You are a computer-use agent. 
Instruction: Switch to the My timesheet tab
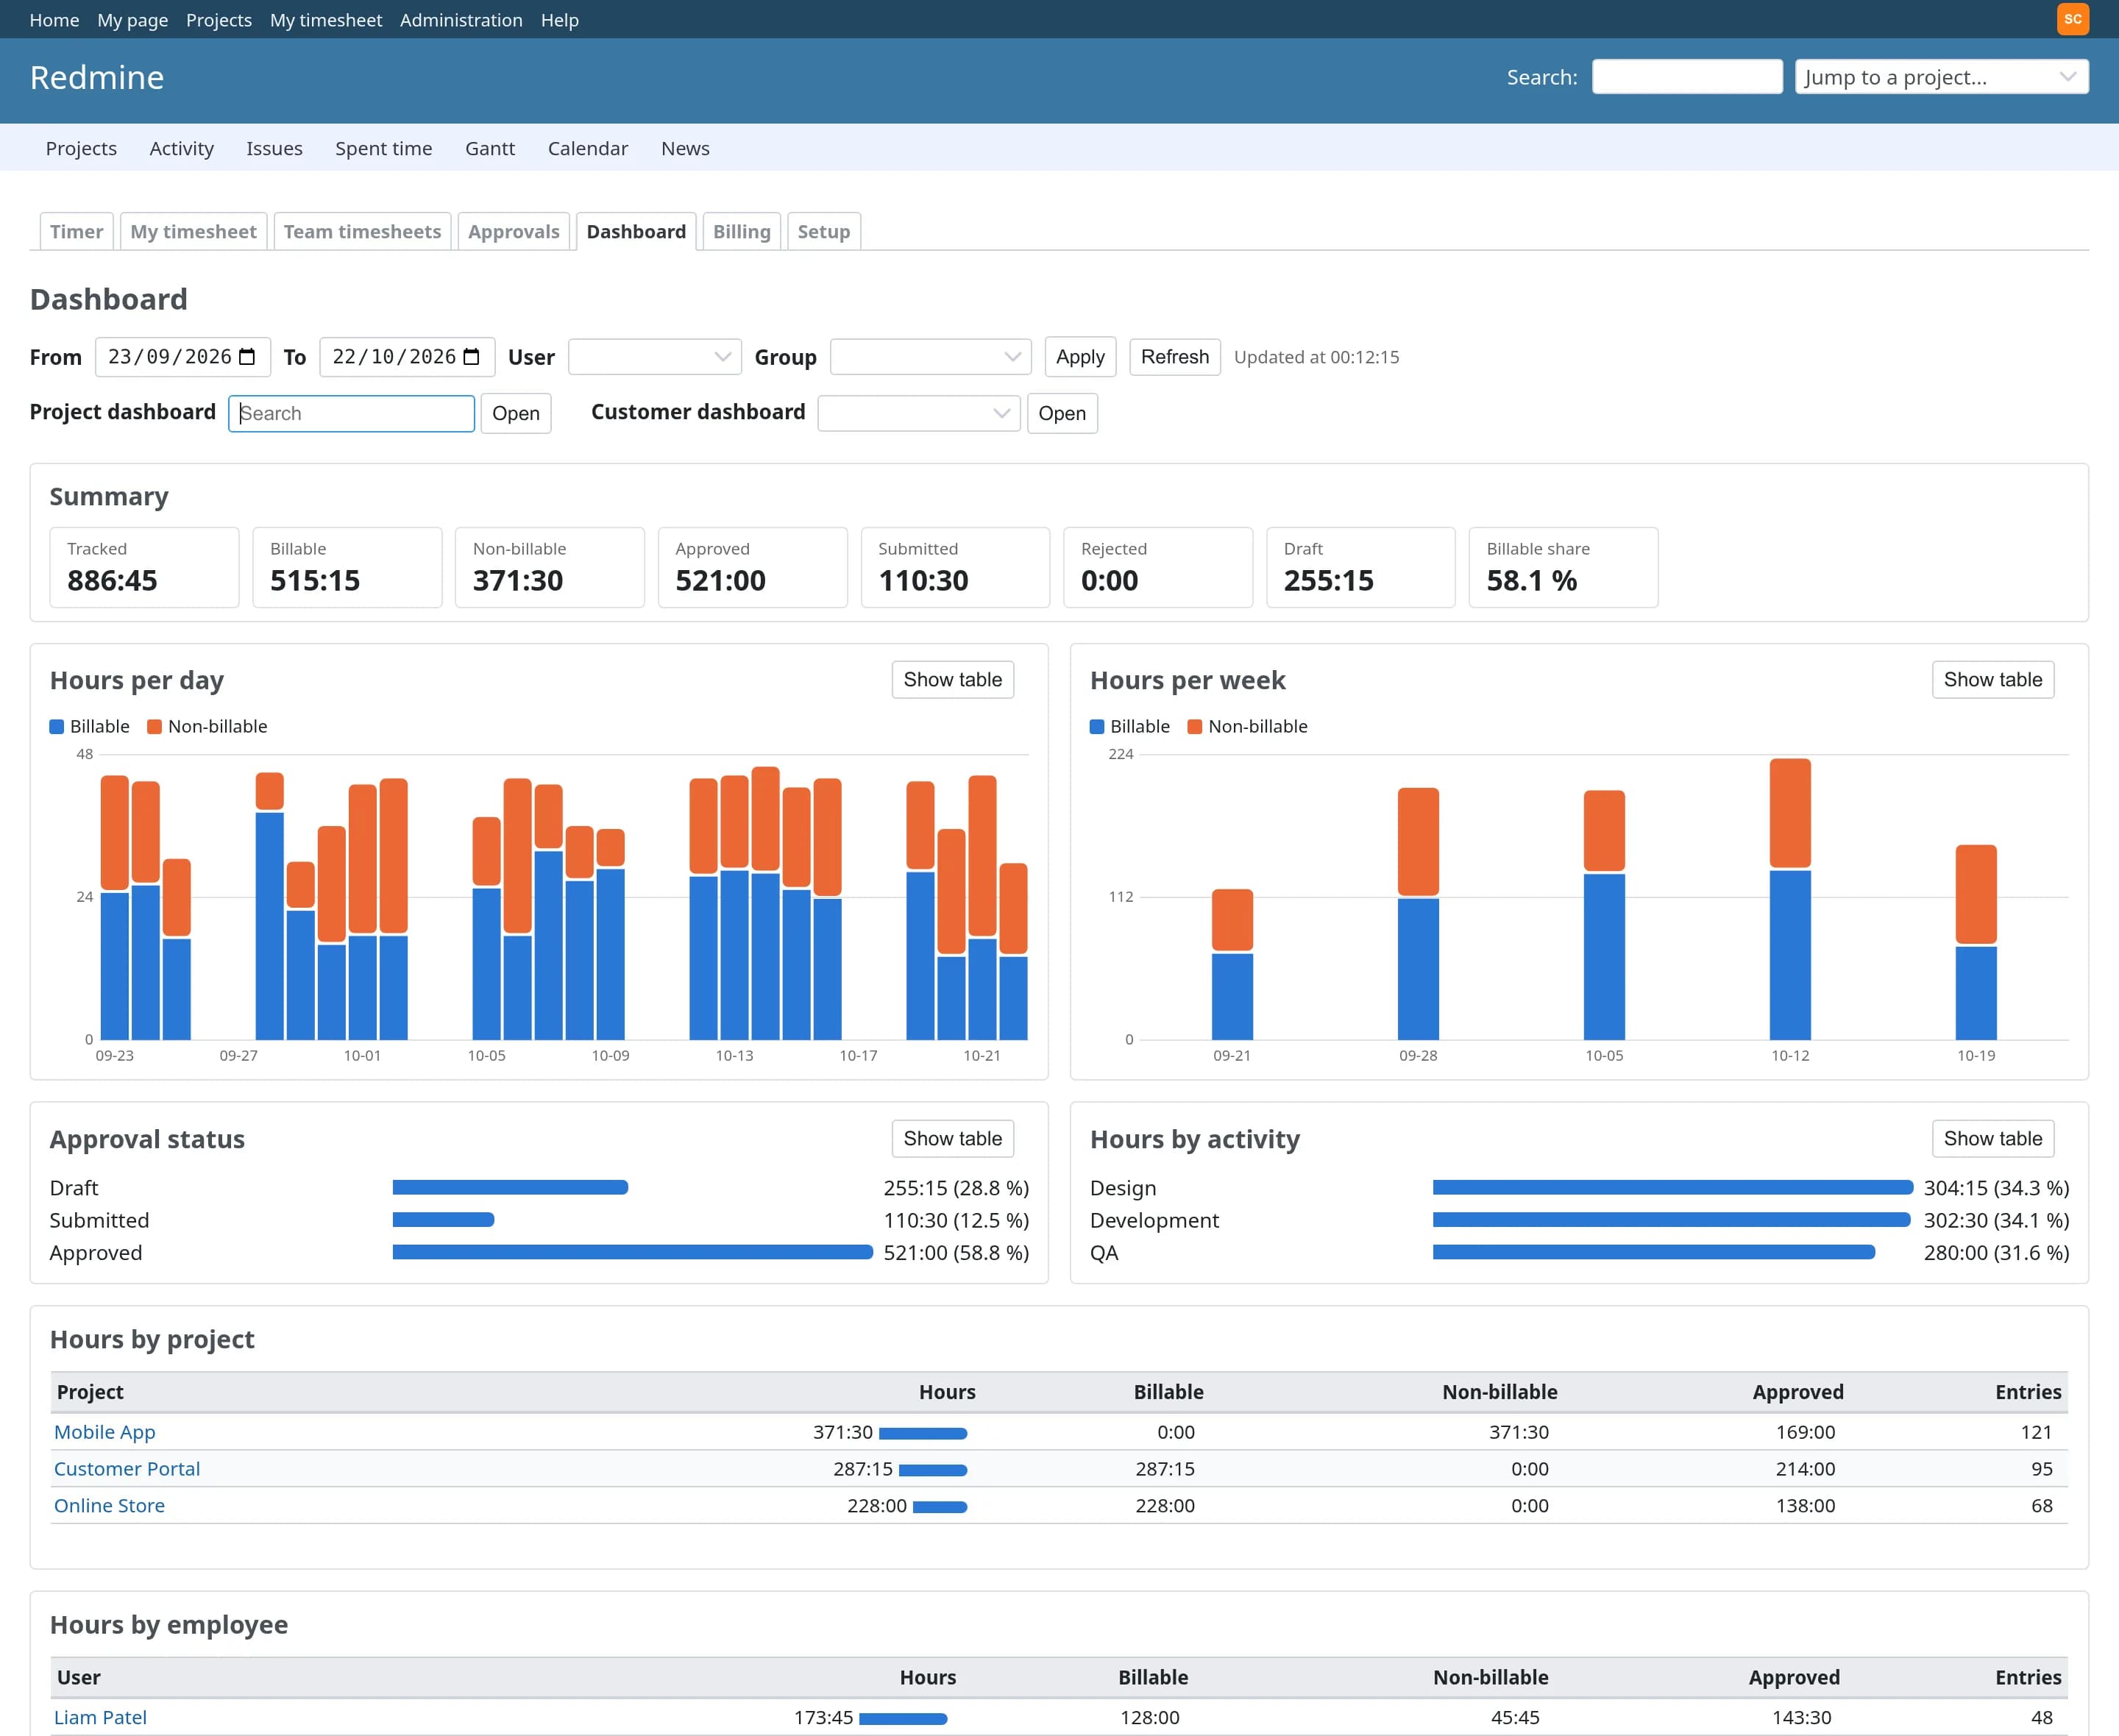click(x=193, y=231)
